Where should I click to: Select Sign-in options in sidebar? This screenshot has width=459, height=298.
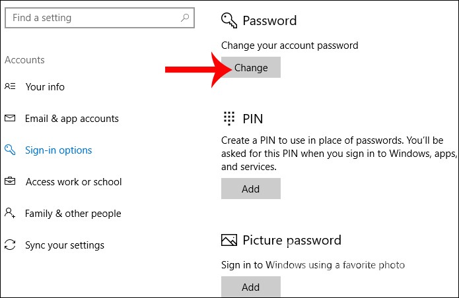coord(58,150)
